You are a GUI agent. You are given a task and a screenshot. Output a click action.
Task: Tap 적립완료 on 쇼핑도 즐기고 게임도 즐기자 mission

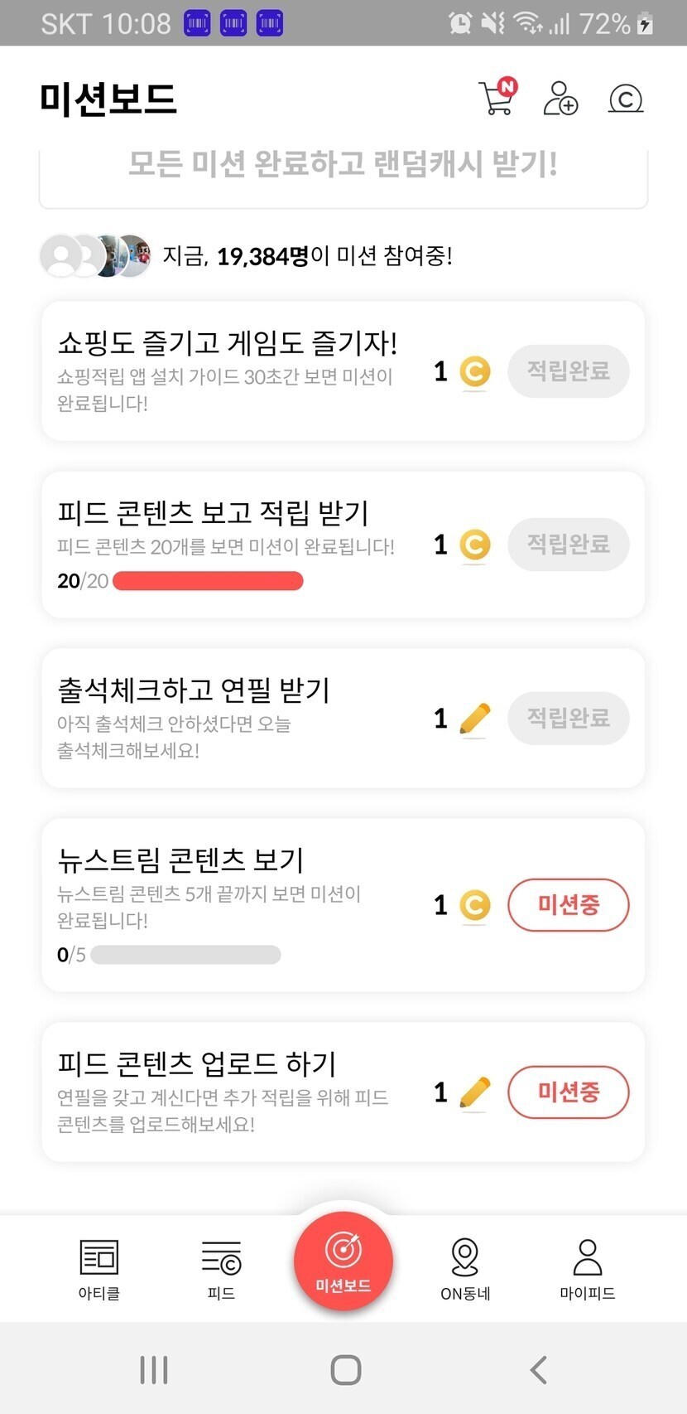[x=569, y=370]
